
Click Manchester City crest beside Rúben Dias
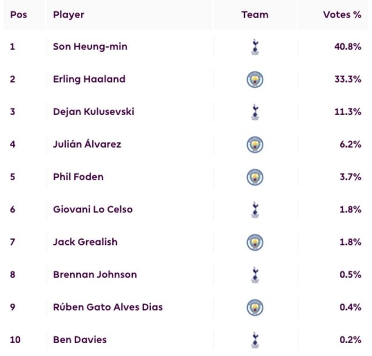point(255,307)
